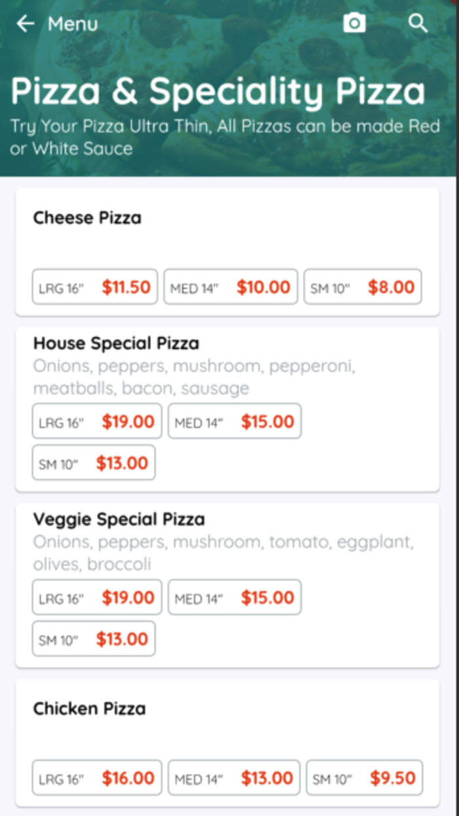View the Veggie Special Pizza description
Screen dimensions: 459x816
(x=223, y=553)
